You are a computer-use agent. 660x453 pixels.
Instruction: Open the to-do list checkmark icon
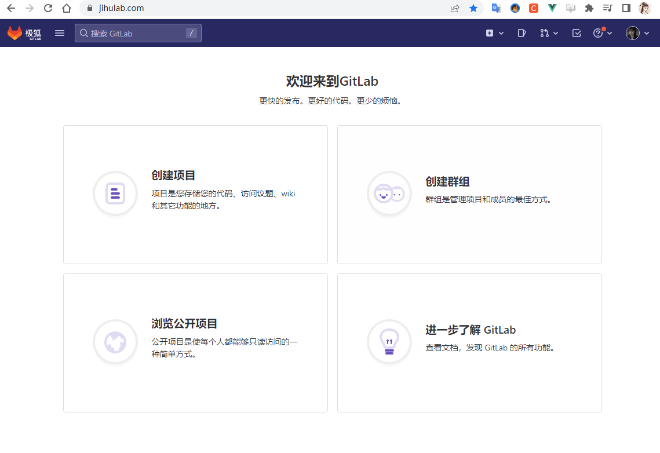(577, 33)
